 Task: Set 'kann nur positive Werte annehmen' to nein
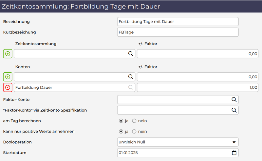tap(134, 132)
